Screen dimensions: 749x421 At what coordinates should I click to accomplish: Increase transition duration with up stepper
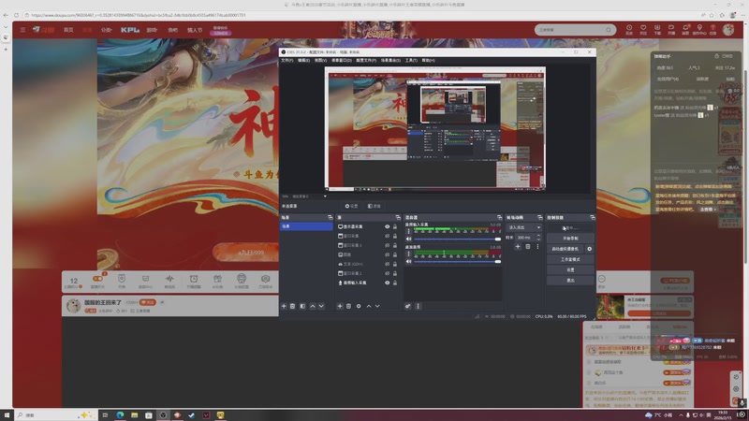pos(538,236)
